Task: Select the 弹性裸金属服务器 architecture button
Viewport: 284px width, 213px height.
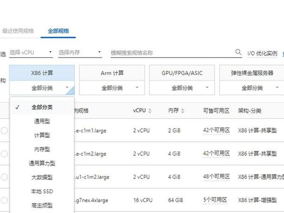Action: coord(252,73)
